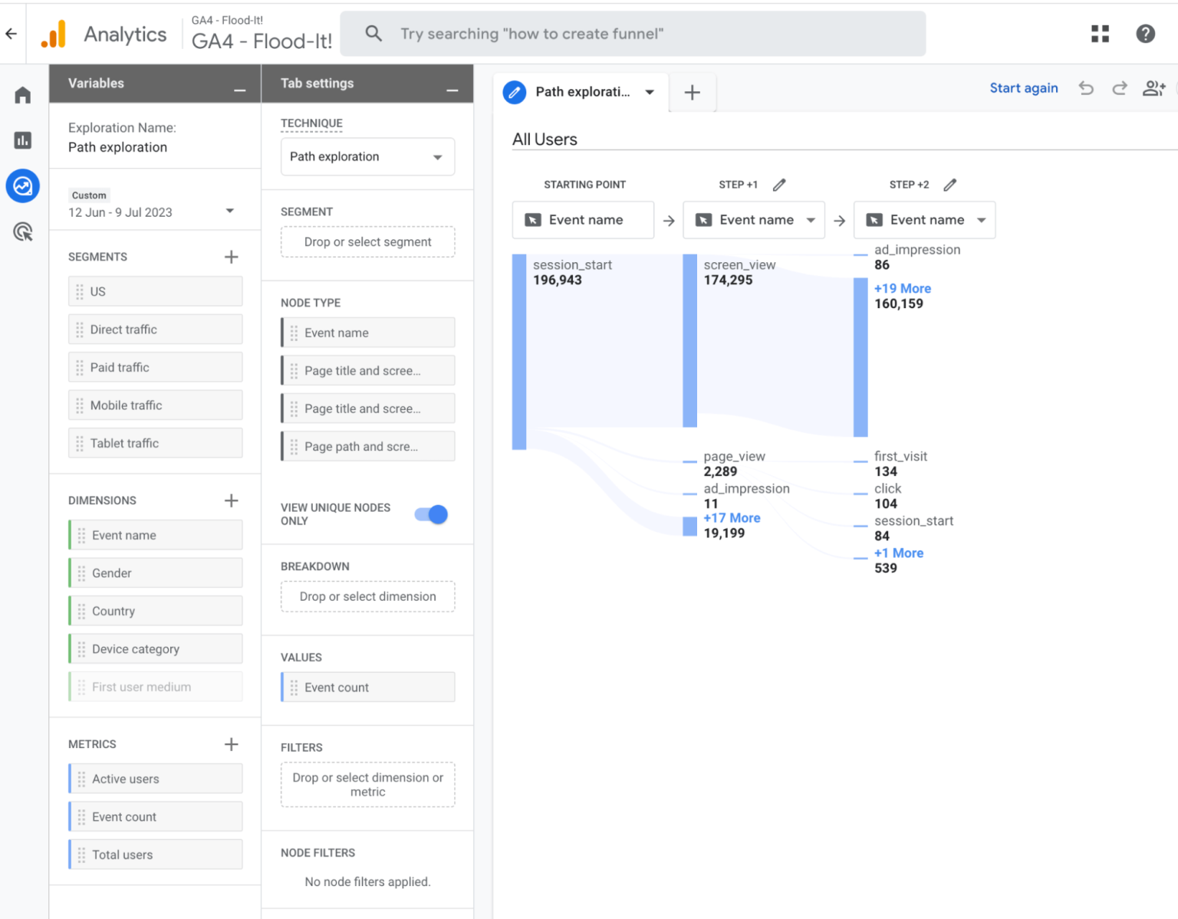Open the Home icon in left sidebar
This screenshot has height=919, width=1178.
pos(23,95)
